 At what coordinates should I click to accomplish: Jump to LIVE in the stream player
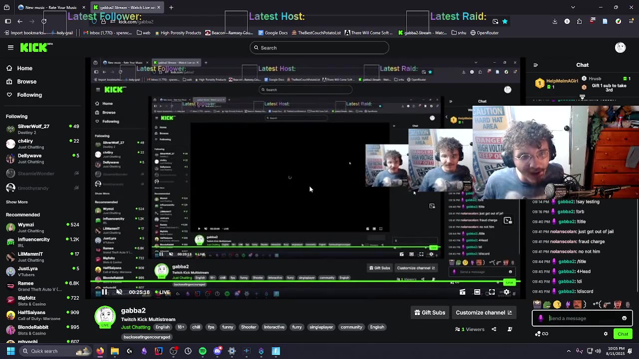[162, 292]
